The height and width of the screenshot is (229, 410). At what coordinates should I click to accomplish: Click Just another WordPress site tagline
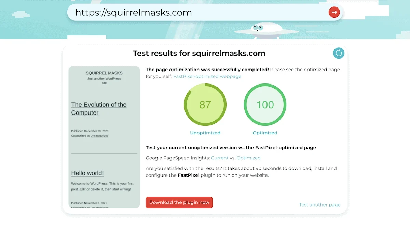click(104, 81)
